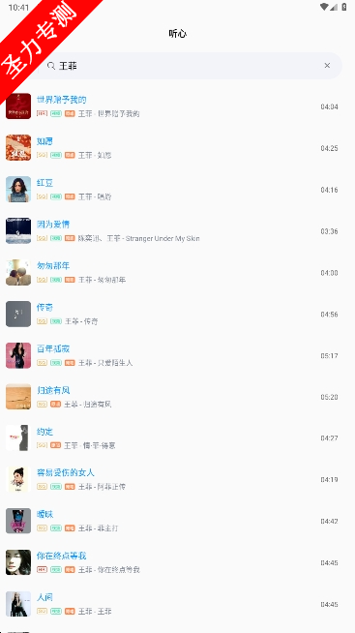Open the song 归途有风
The height and width of the screenshot is (633, 355).
[178, 397]
